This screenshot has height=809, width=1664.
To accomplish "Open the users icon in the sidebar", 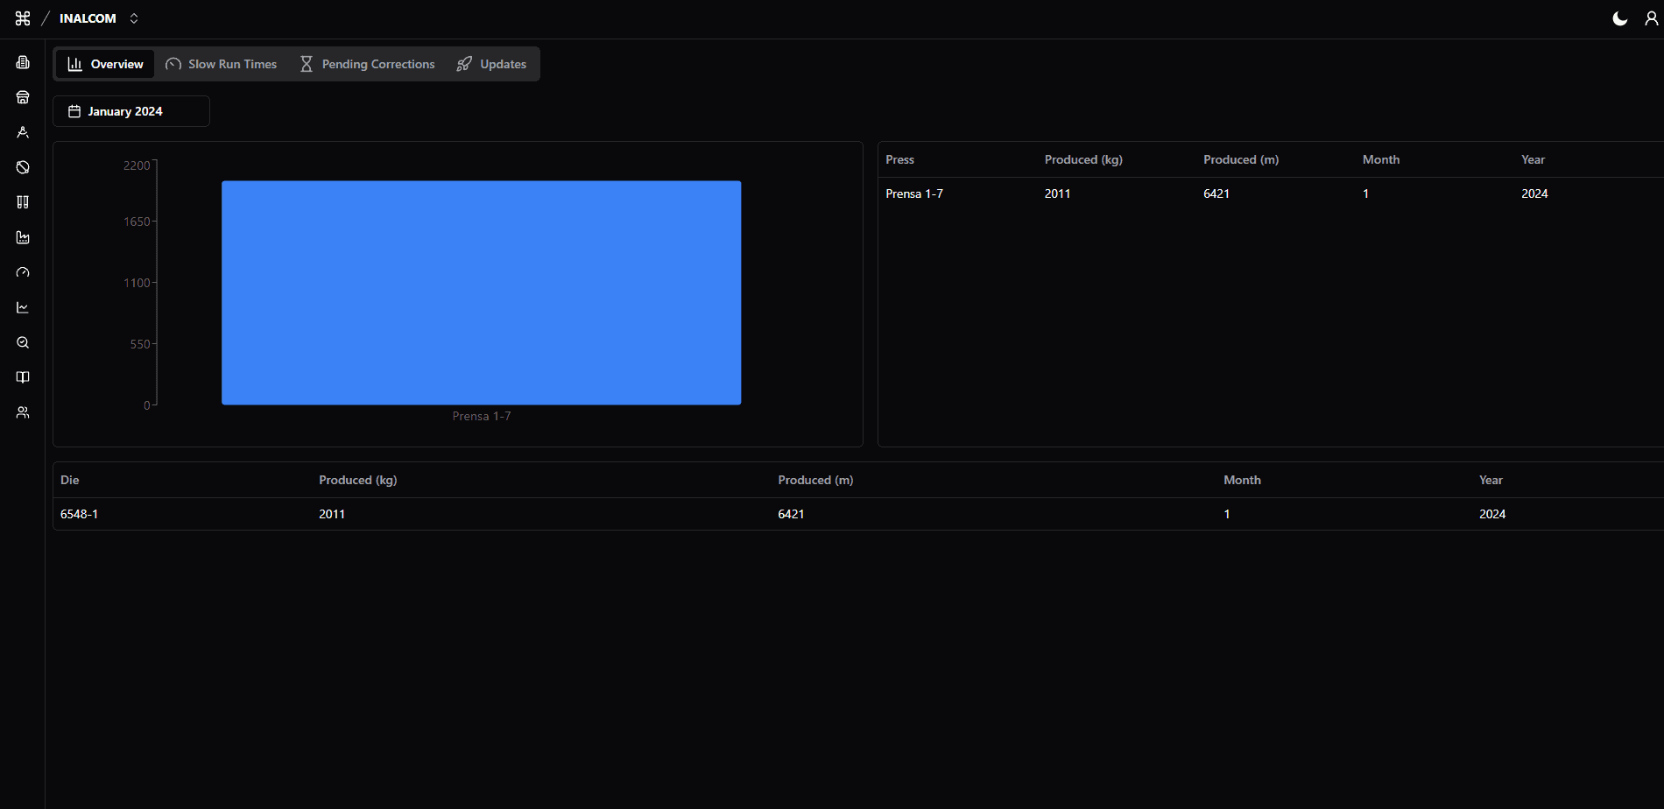I will [23, 412].
